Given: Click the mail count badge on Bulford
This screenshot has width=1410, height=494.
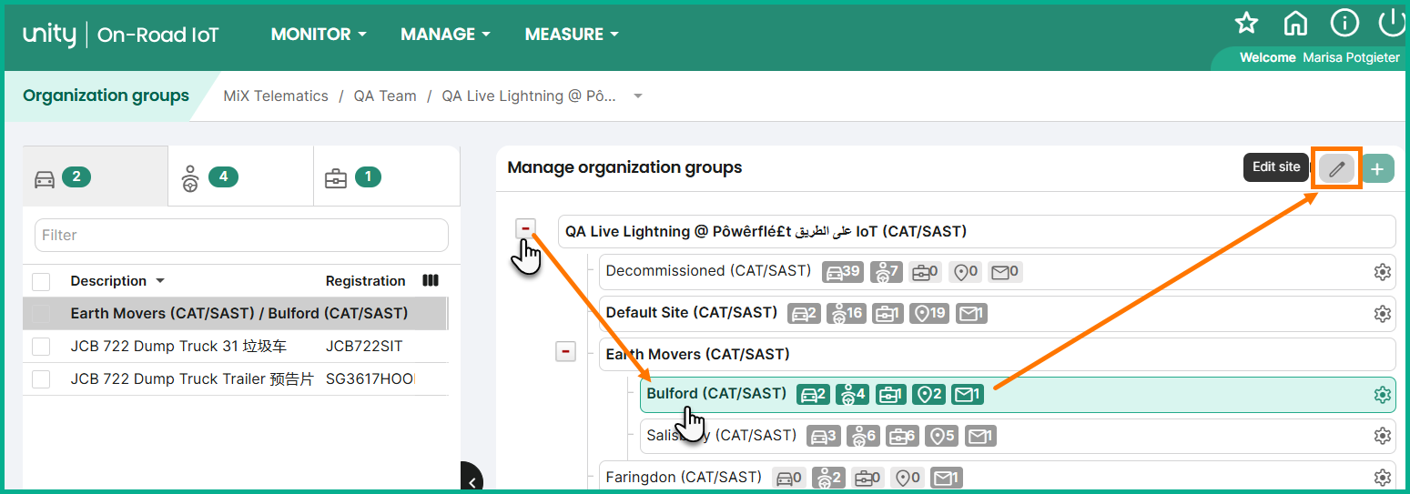Looking at the screenshot, I should 968,394.
